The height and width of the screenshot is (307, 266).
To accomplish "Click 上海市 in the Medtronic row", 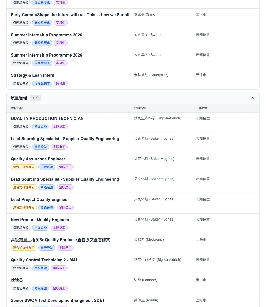I will click(x=201, y=240).
